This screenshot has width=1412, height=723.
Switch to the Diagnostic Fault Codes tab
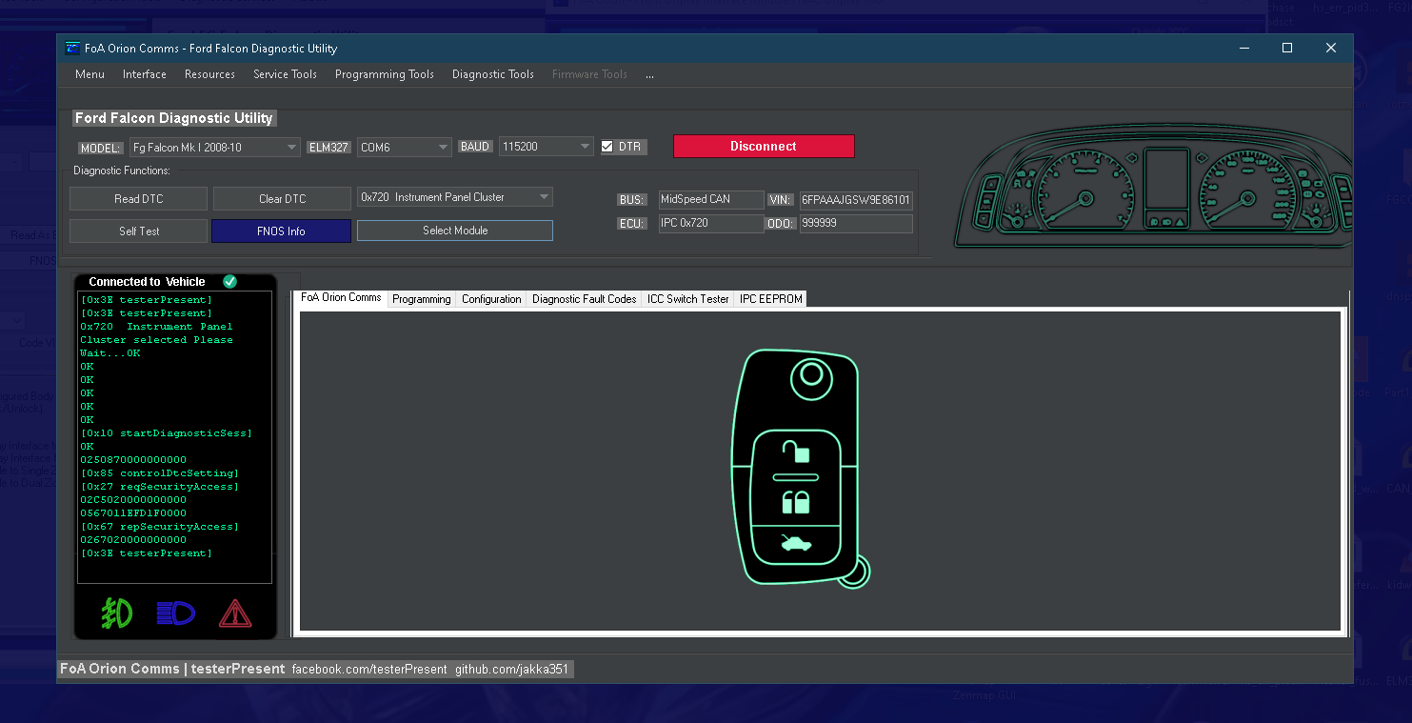[x=584, y=298]
